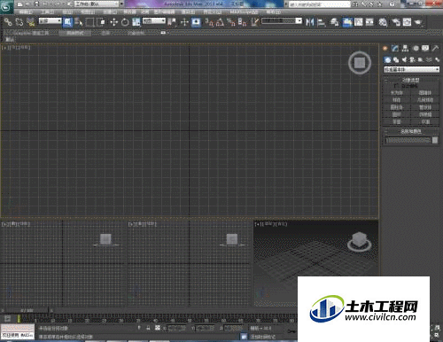Open the named selection sets dropdown
Viewport: 443px width, 342px height.
click(x=282, y=21)
